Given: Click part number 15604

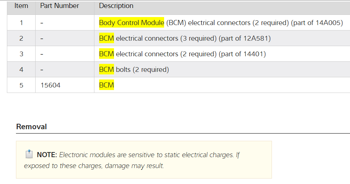Looking at the screenshot, I should tap(50, 85).
